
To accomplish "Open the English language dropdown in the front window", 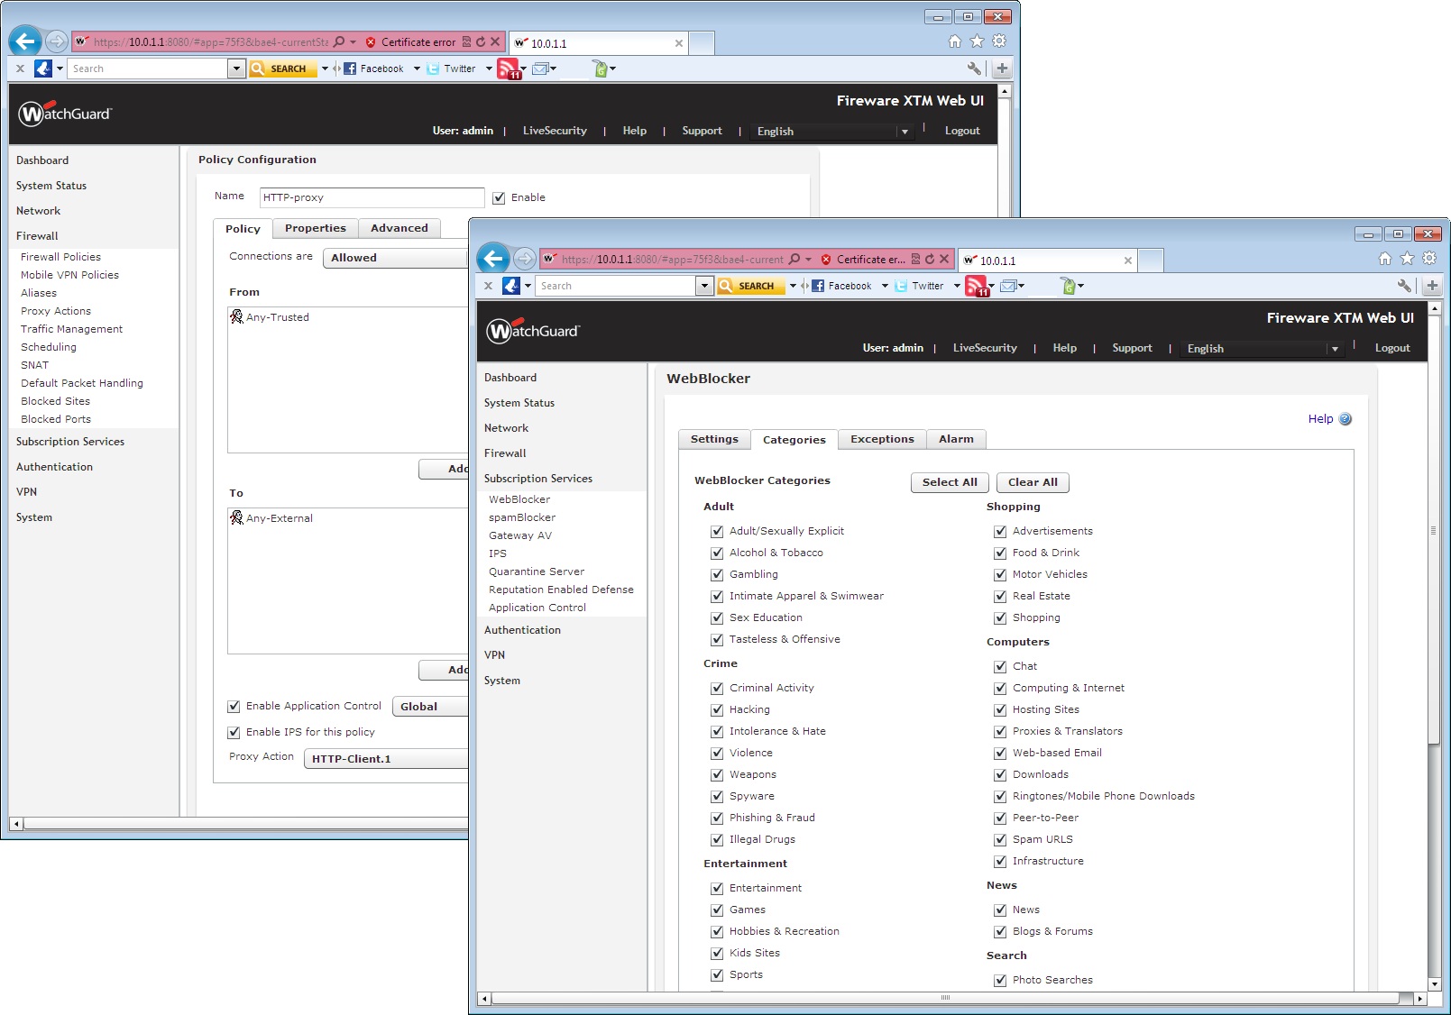I will tap(1263, 349).
